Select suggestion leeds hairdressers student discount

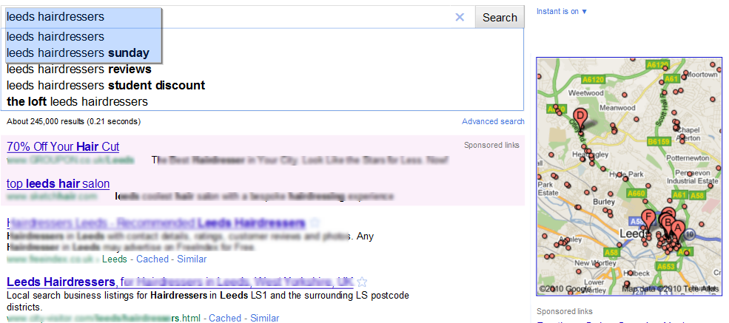106,86
